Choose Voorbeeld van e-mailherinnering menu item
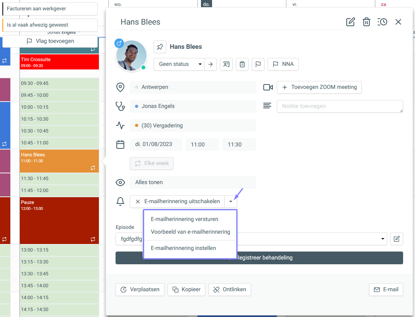Screen dimensions: 415x317 point(190,232)
